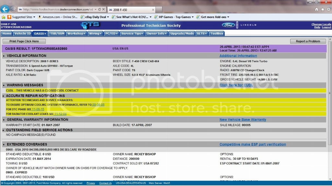Open the TSB/SSM tab

coord(57,34)
